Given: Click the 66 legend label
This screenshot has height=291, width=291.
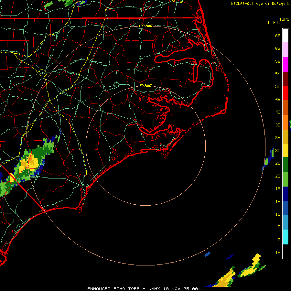Looking at the screenshot, I should coord(278,36).
